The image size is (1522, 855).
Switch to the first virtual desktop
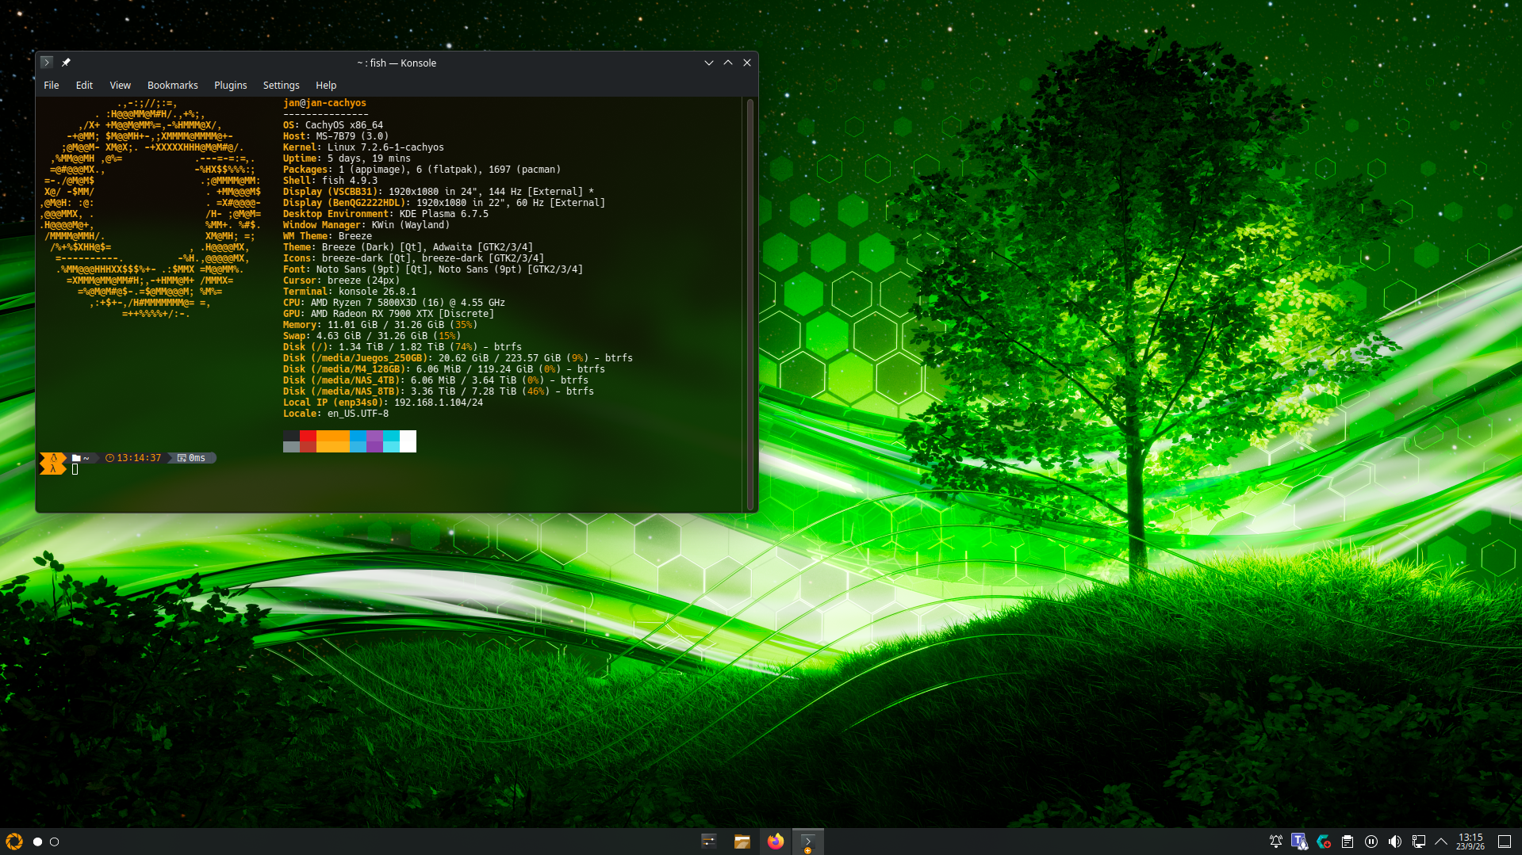tap(37, 842)
